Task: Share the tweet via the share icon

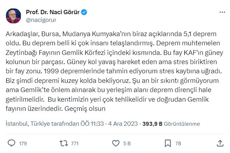Action: pos(220,143)
